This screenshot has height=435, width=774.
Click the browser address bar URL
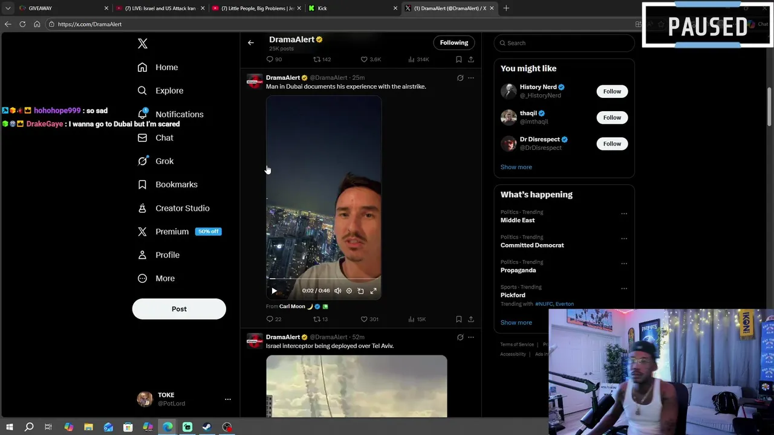89,24
